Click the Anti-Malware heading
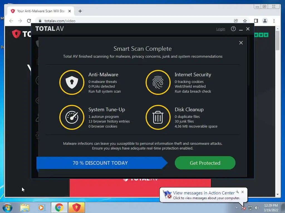Viewport: 285px width, 213px height. coord(103,75)
